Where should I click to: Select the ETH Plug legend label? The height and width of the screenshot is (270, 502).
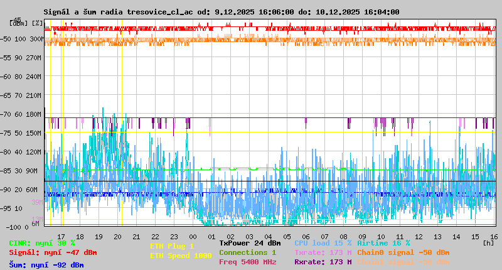(172, 246)
